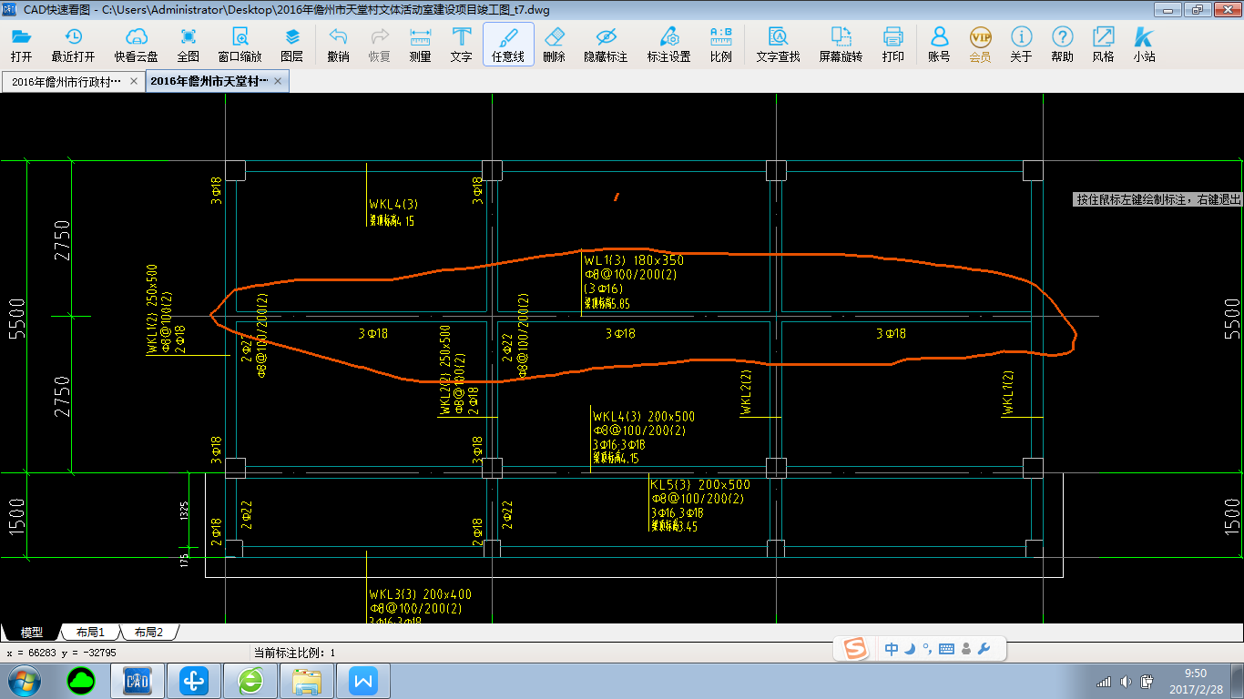Open the 账号 account icon
The image size is (1244, 699).
[x=939, y=45]
